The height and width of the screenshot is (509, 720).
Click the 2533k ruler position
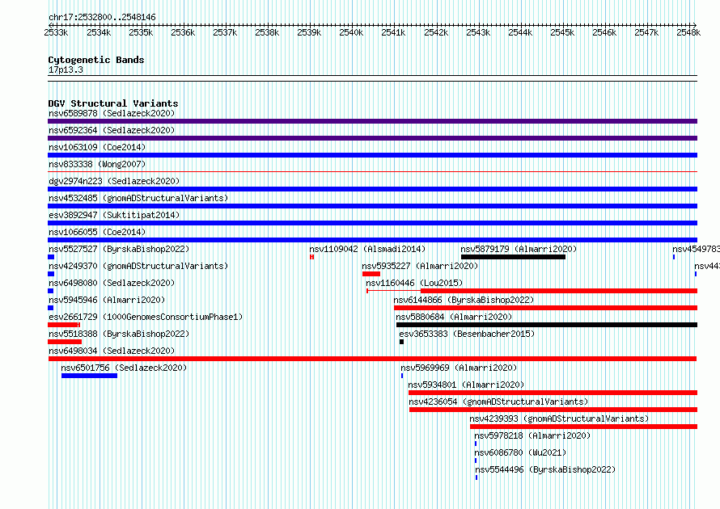56,32
